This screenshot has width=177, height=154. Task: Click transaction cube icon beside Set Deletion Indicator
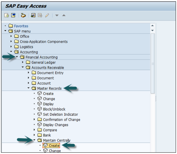click(40, 114)
